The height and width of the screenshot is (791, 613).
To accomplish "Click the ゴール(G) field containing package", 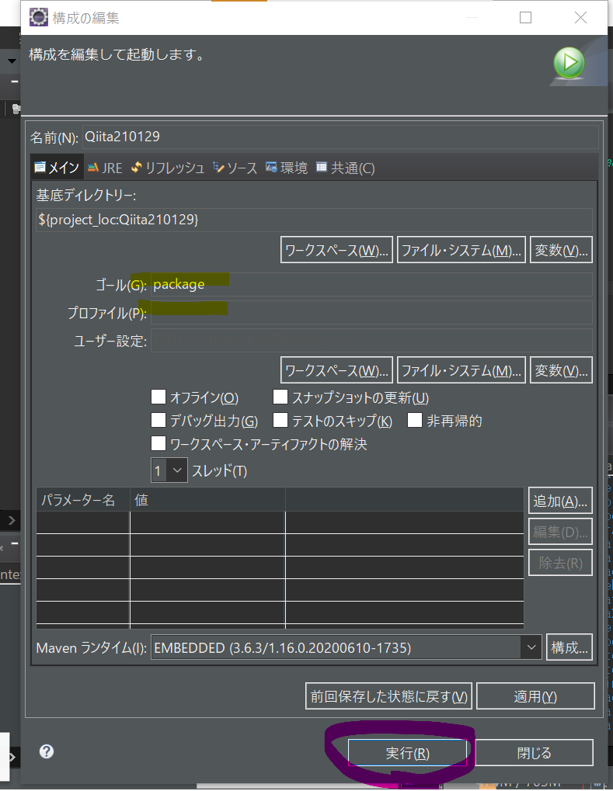I will pyautogui.click(x=371, y=285).
